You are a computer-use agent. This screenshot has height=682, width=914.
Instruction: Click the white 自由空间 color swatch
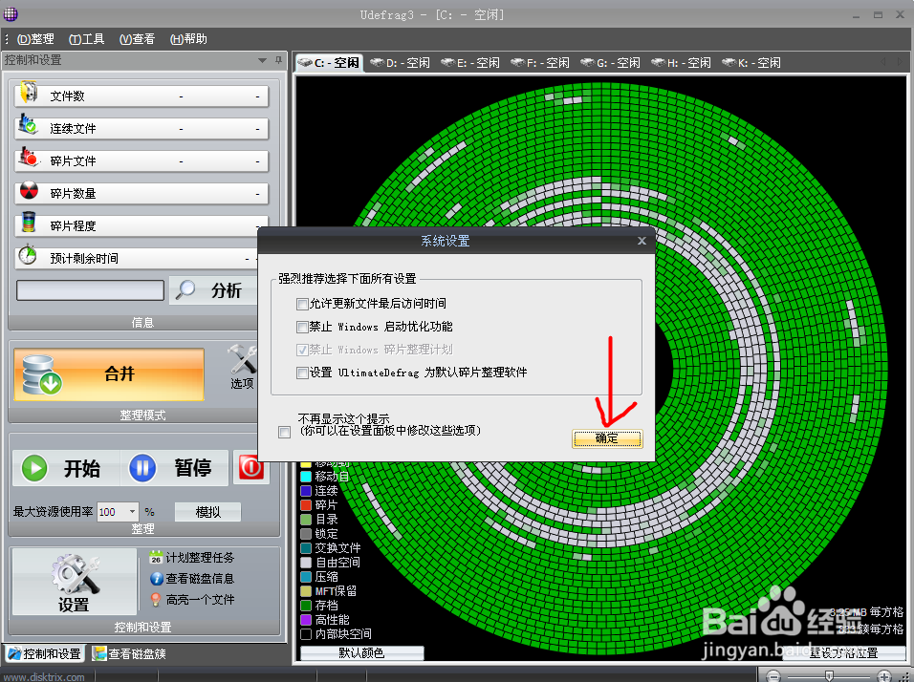(305, 563)
